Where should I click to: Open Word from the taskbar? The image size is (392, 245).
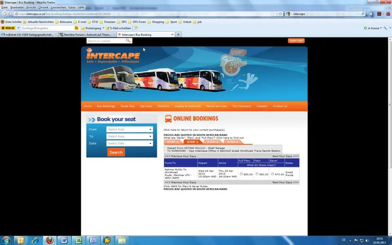[64, 240]
